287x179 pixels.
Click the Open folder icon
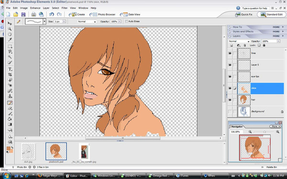click(16, 14)
